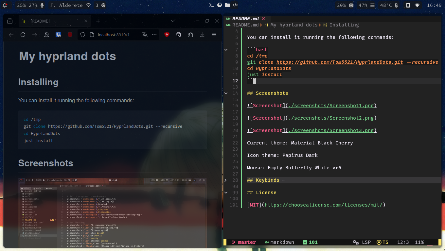The width and height of the screenshot is (445, 251).
Task: Open page actions three-dots menu
Action: coord(154,35)
